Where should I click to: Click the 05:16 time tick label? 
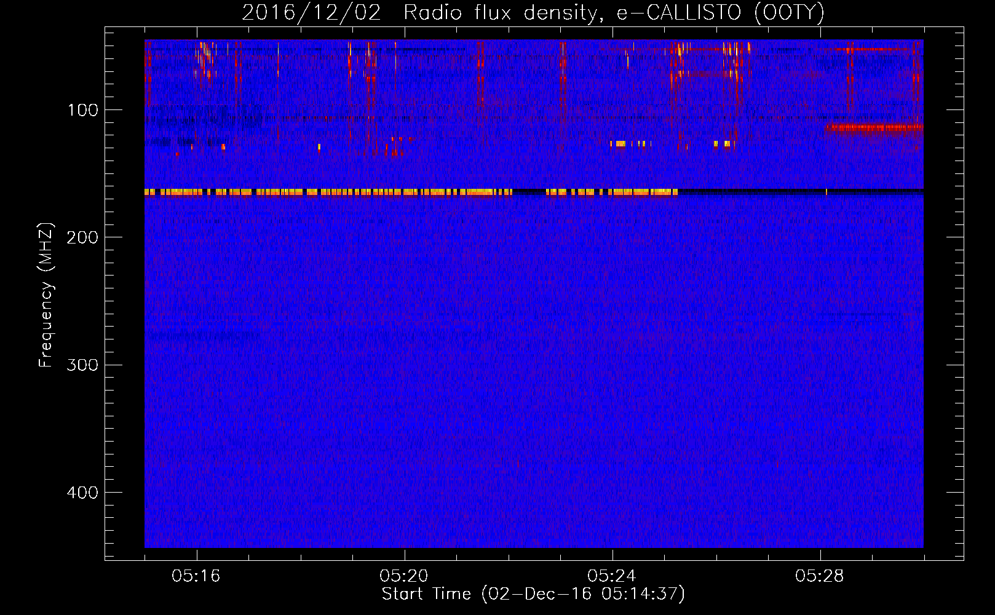[196, 576]
